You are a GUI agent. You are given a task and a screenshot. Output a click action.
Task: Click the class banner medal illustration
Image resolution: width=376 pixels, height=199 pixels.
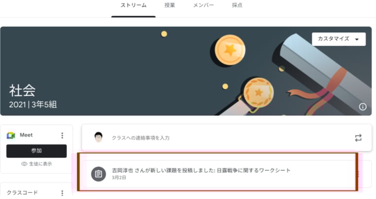258,92
